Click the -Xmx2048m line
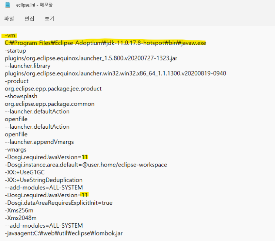 pos(21,218)
